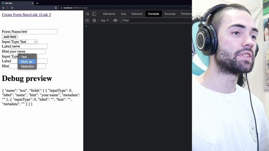Reload the page with the refresh icon
This screenshot has height=151, width=269.
(12, 8)
